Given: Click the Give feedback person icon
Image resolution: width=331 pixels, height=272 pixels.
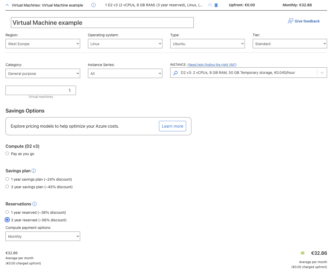Looking at the screenshot, I should pos(290,21).
